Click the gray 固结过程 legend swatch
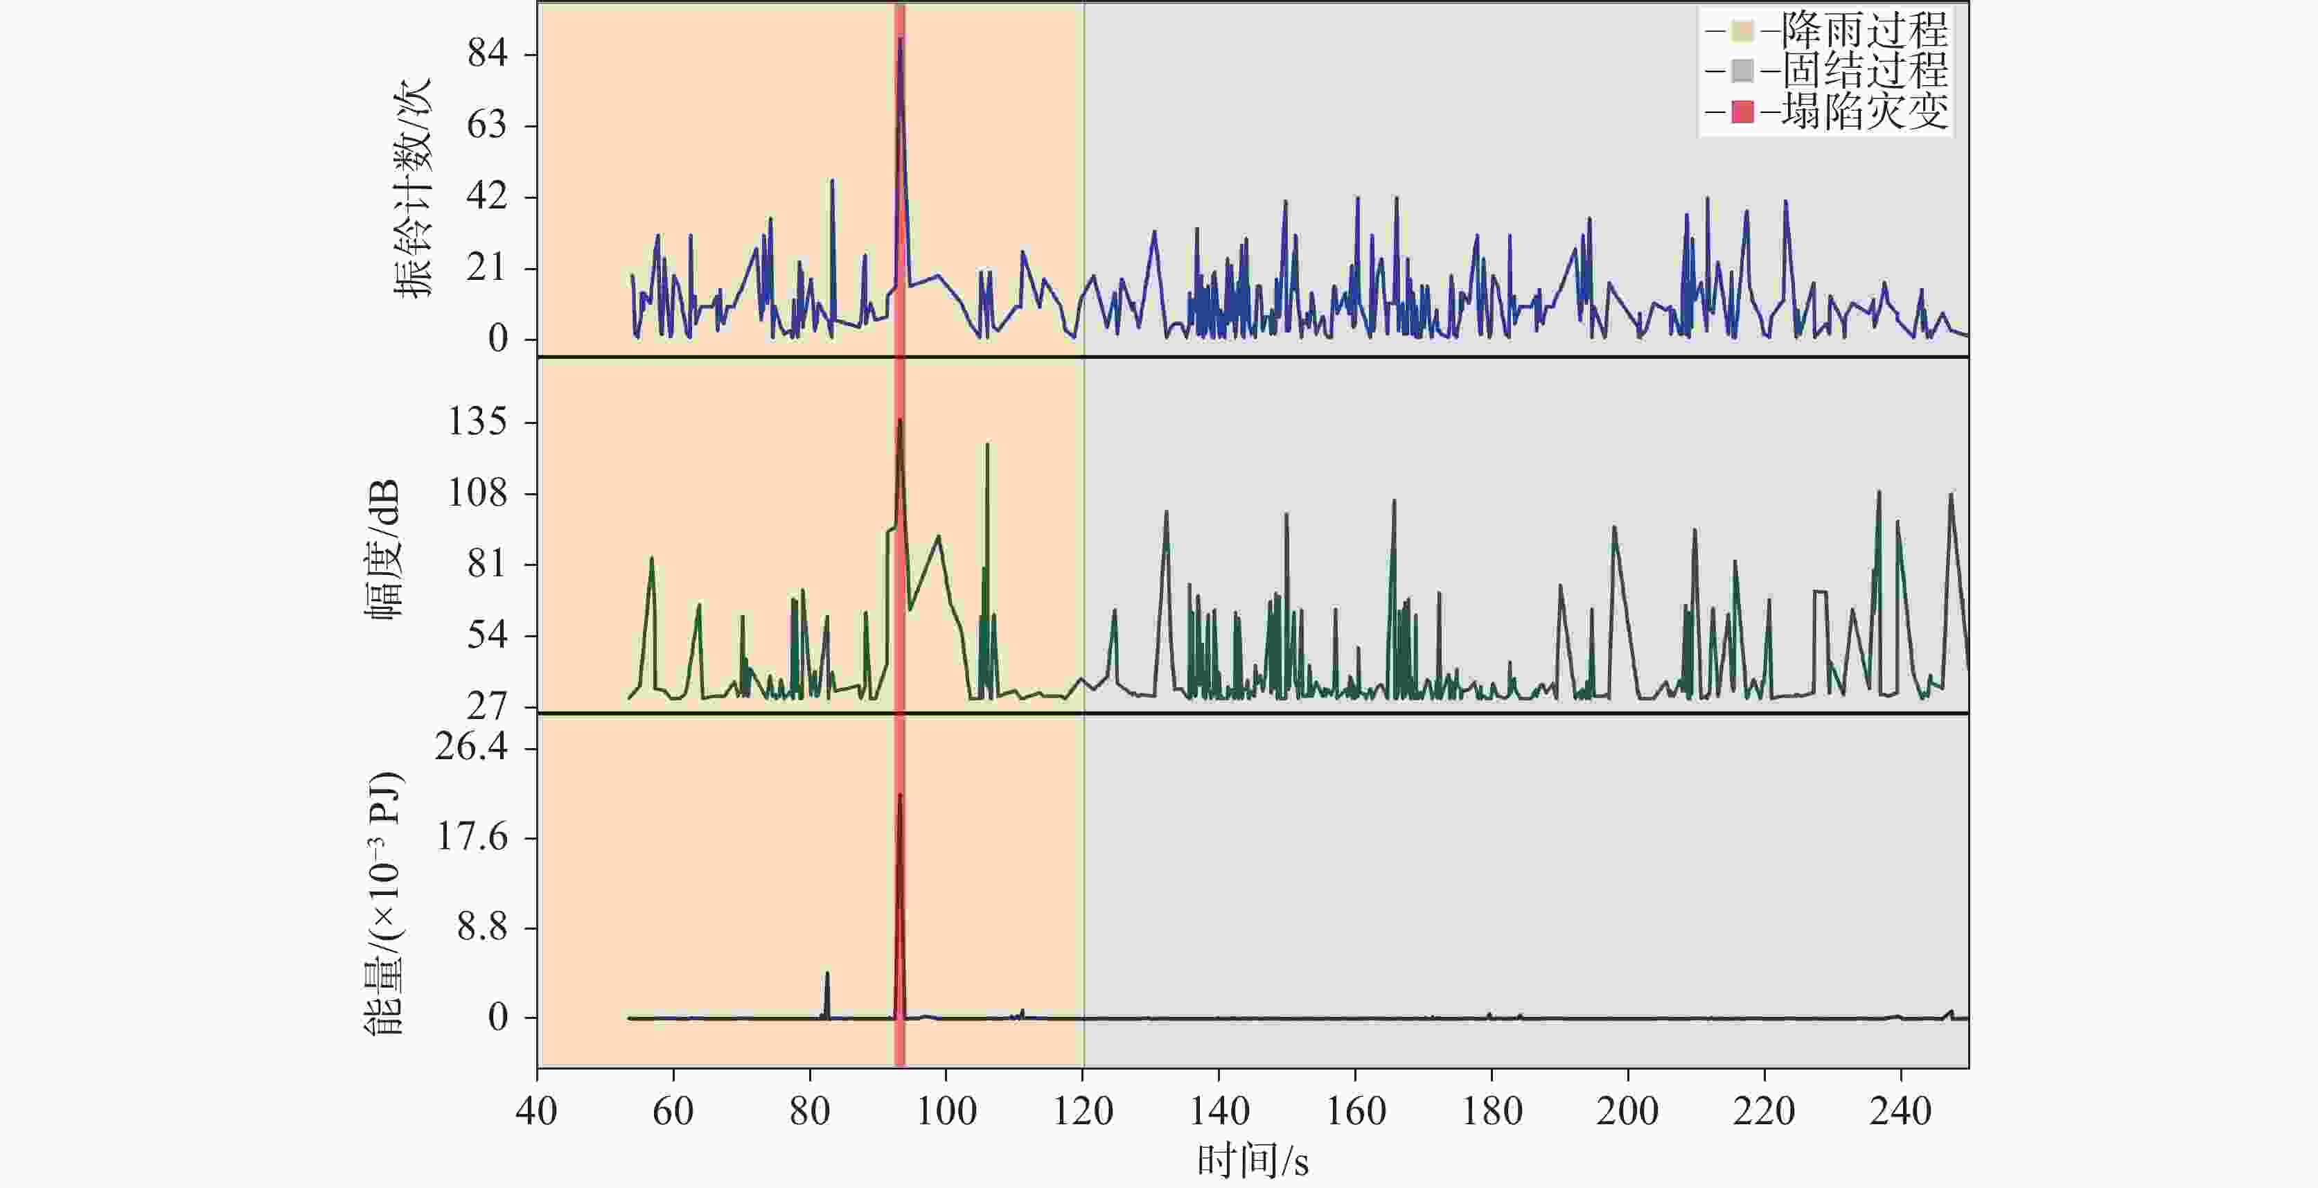 [x=1743, y=71]
